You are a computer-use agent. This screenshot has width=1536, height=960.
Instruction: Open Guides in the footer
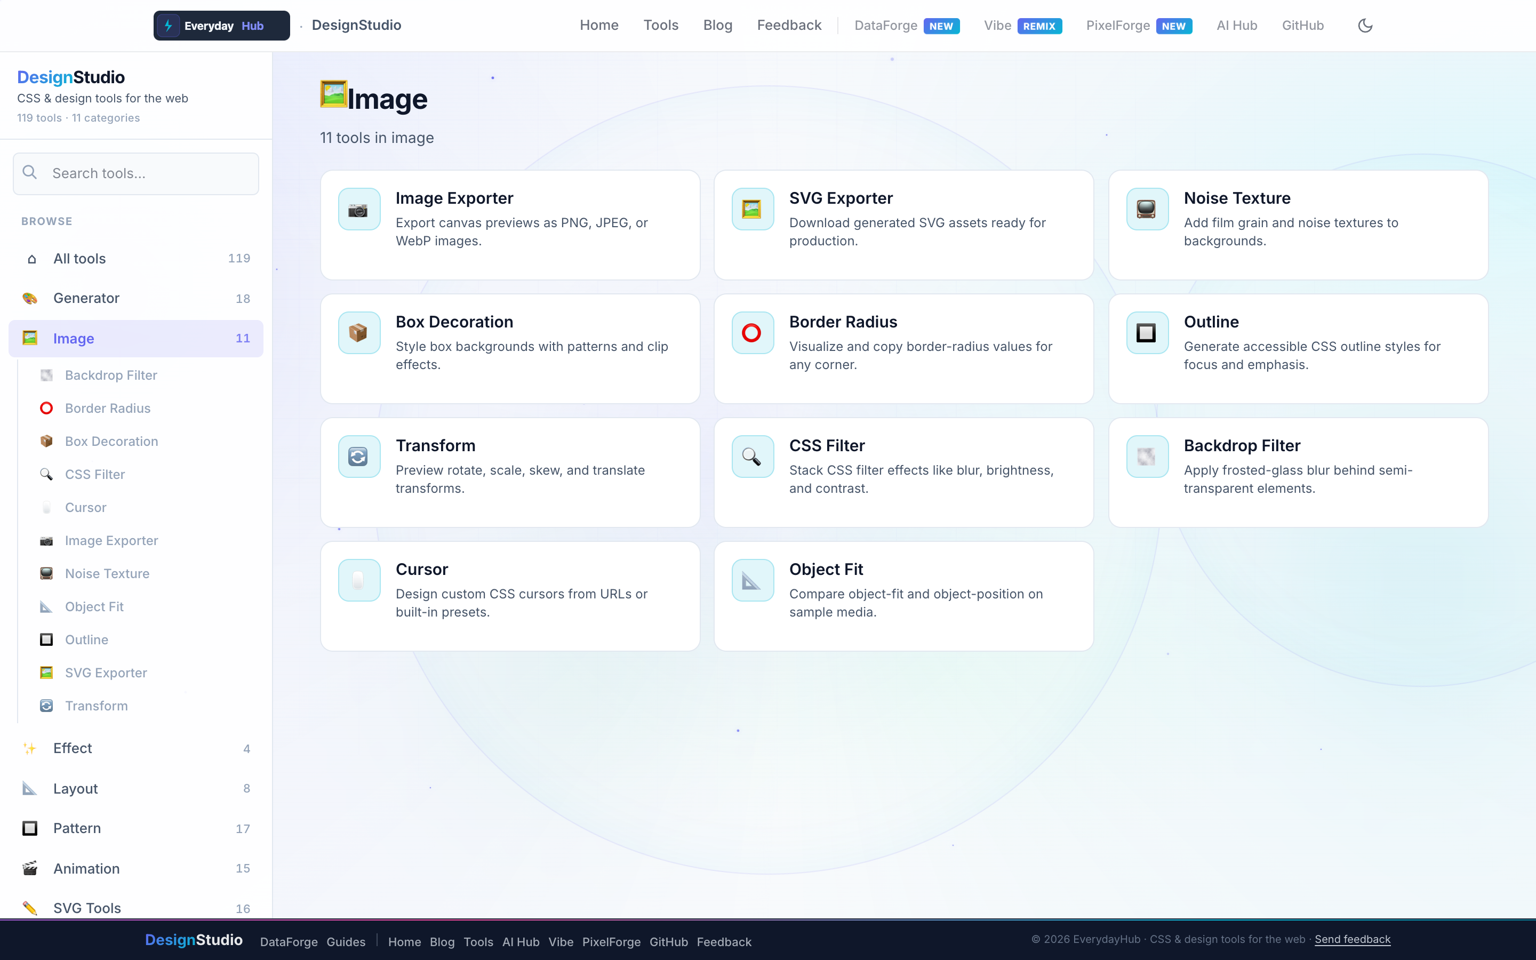346,942
